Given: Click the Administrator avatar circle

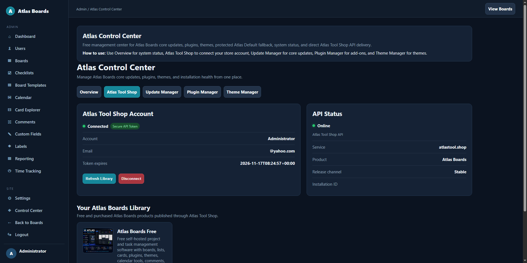Looking at the screenshot, I should [x=11, y=253].
